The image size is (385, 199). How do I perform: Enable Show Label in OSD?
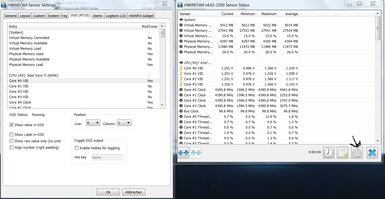coord(12,134)
